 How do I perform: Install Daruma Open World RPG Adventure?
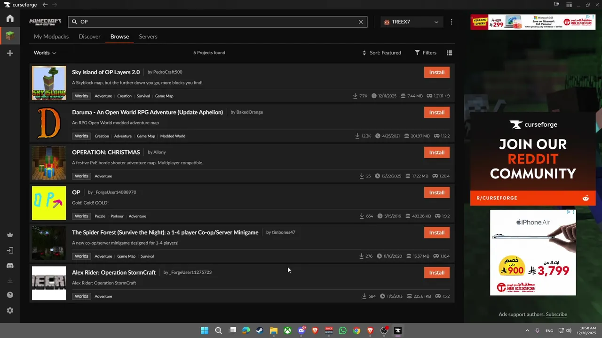[x=437, y=112]
